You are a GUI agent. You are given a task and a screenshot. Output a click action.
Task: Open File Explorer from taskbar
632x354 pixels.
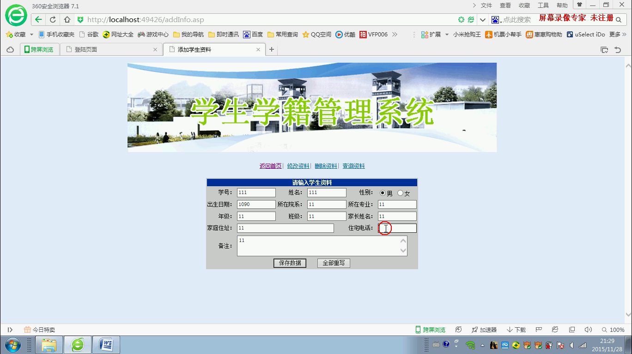pos(49,345)
